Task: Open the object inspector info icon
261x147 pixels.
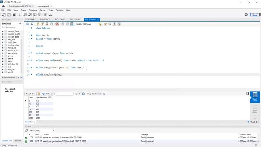Action: tap(15, 15)
